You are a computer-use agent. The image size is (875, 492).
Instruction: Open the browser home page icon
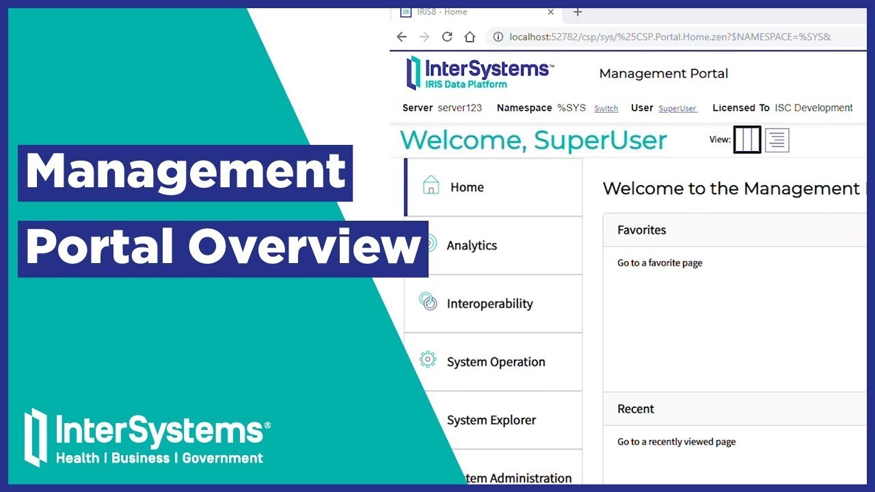(x=470, y=37)
